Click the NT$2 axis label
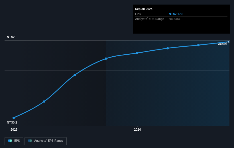234x148 pixels. [11, 37]
